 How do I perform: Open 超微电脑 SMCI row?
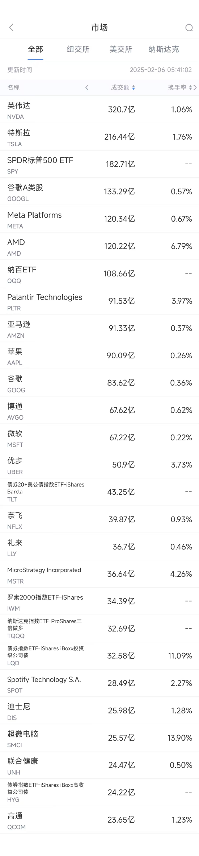point(99,738)
